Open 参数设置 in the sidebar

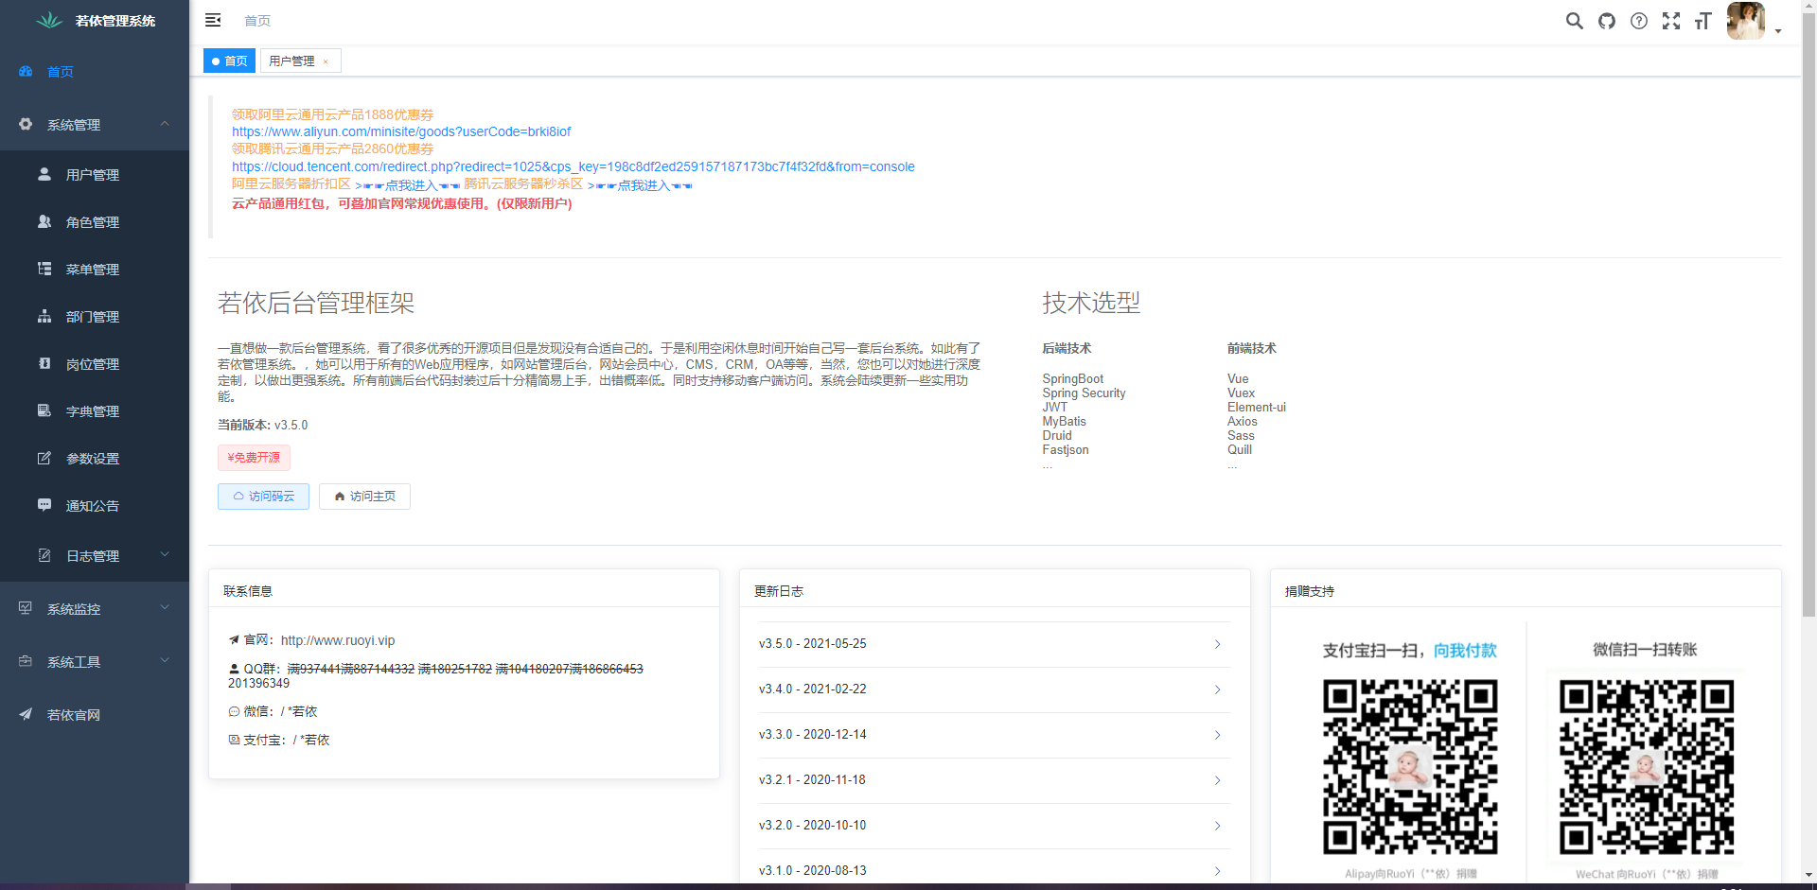pos(95,459)
